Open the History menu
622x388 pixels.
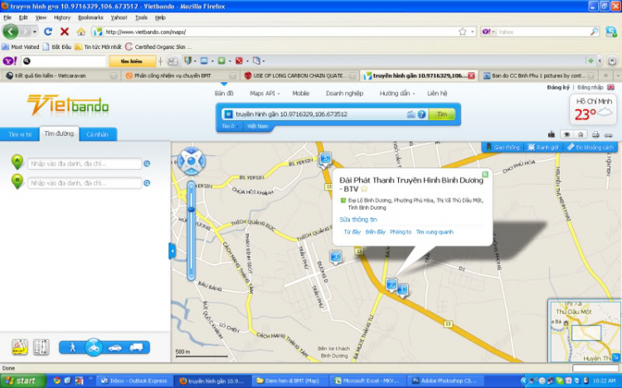[62, 17]
